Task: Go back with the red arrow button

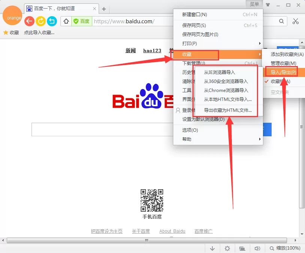Action: (x=29, y=21)
